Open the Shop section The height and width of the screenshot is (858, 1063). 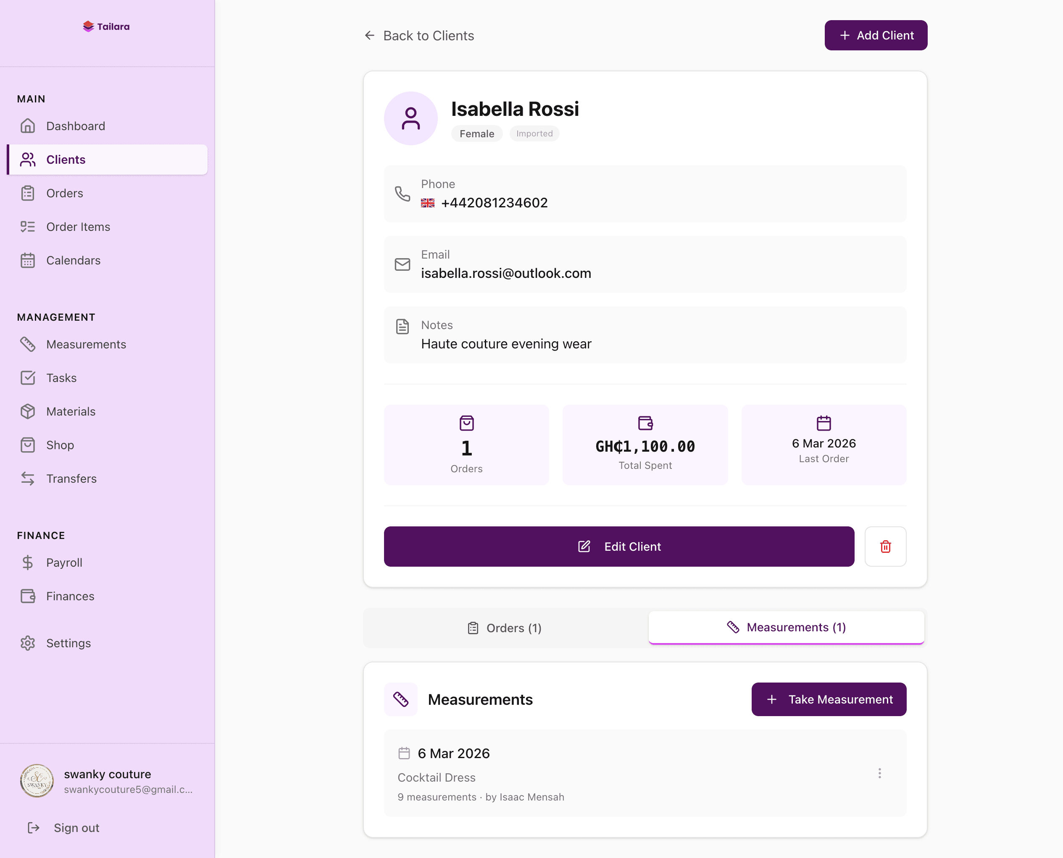point(61,445)
